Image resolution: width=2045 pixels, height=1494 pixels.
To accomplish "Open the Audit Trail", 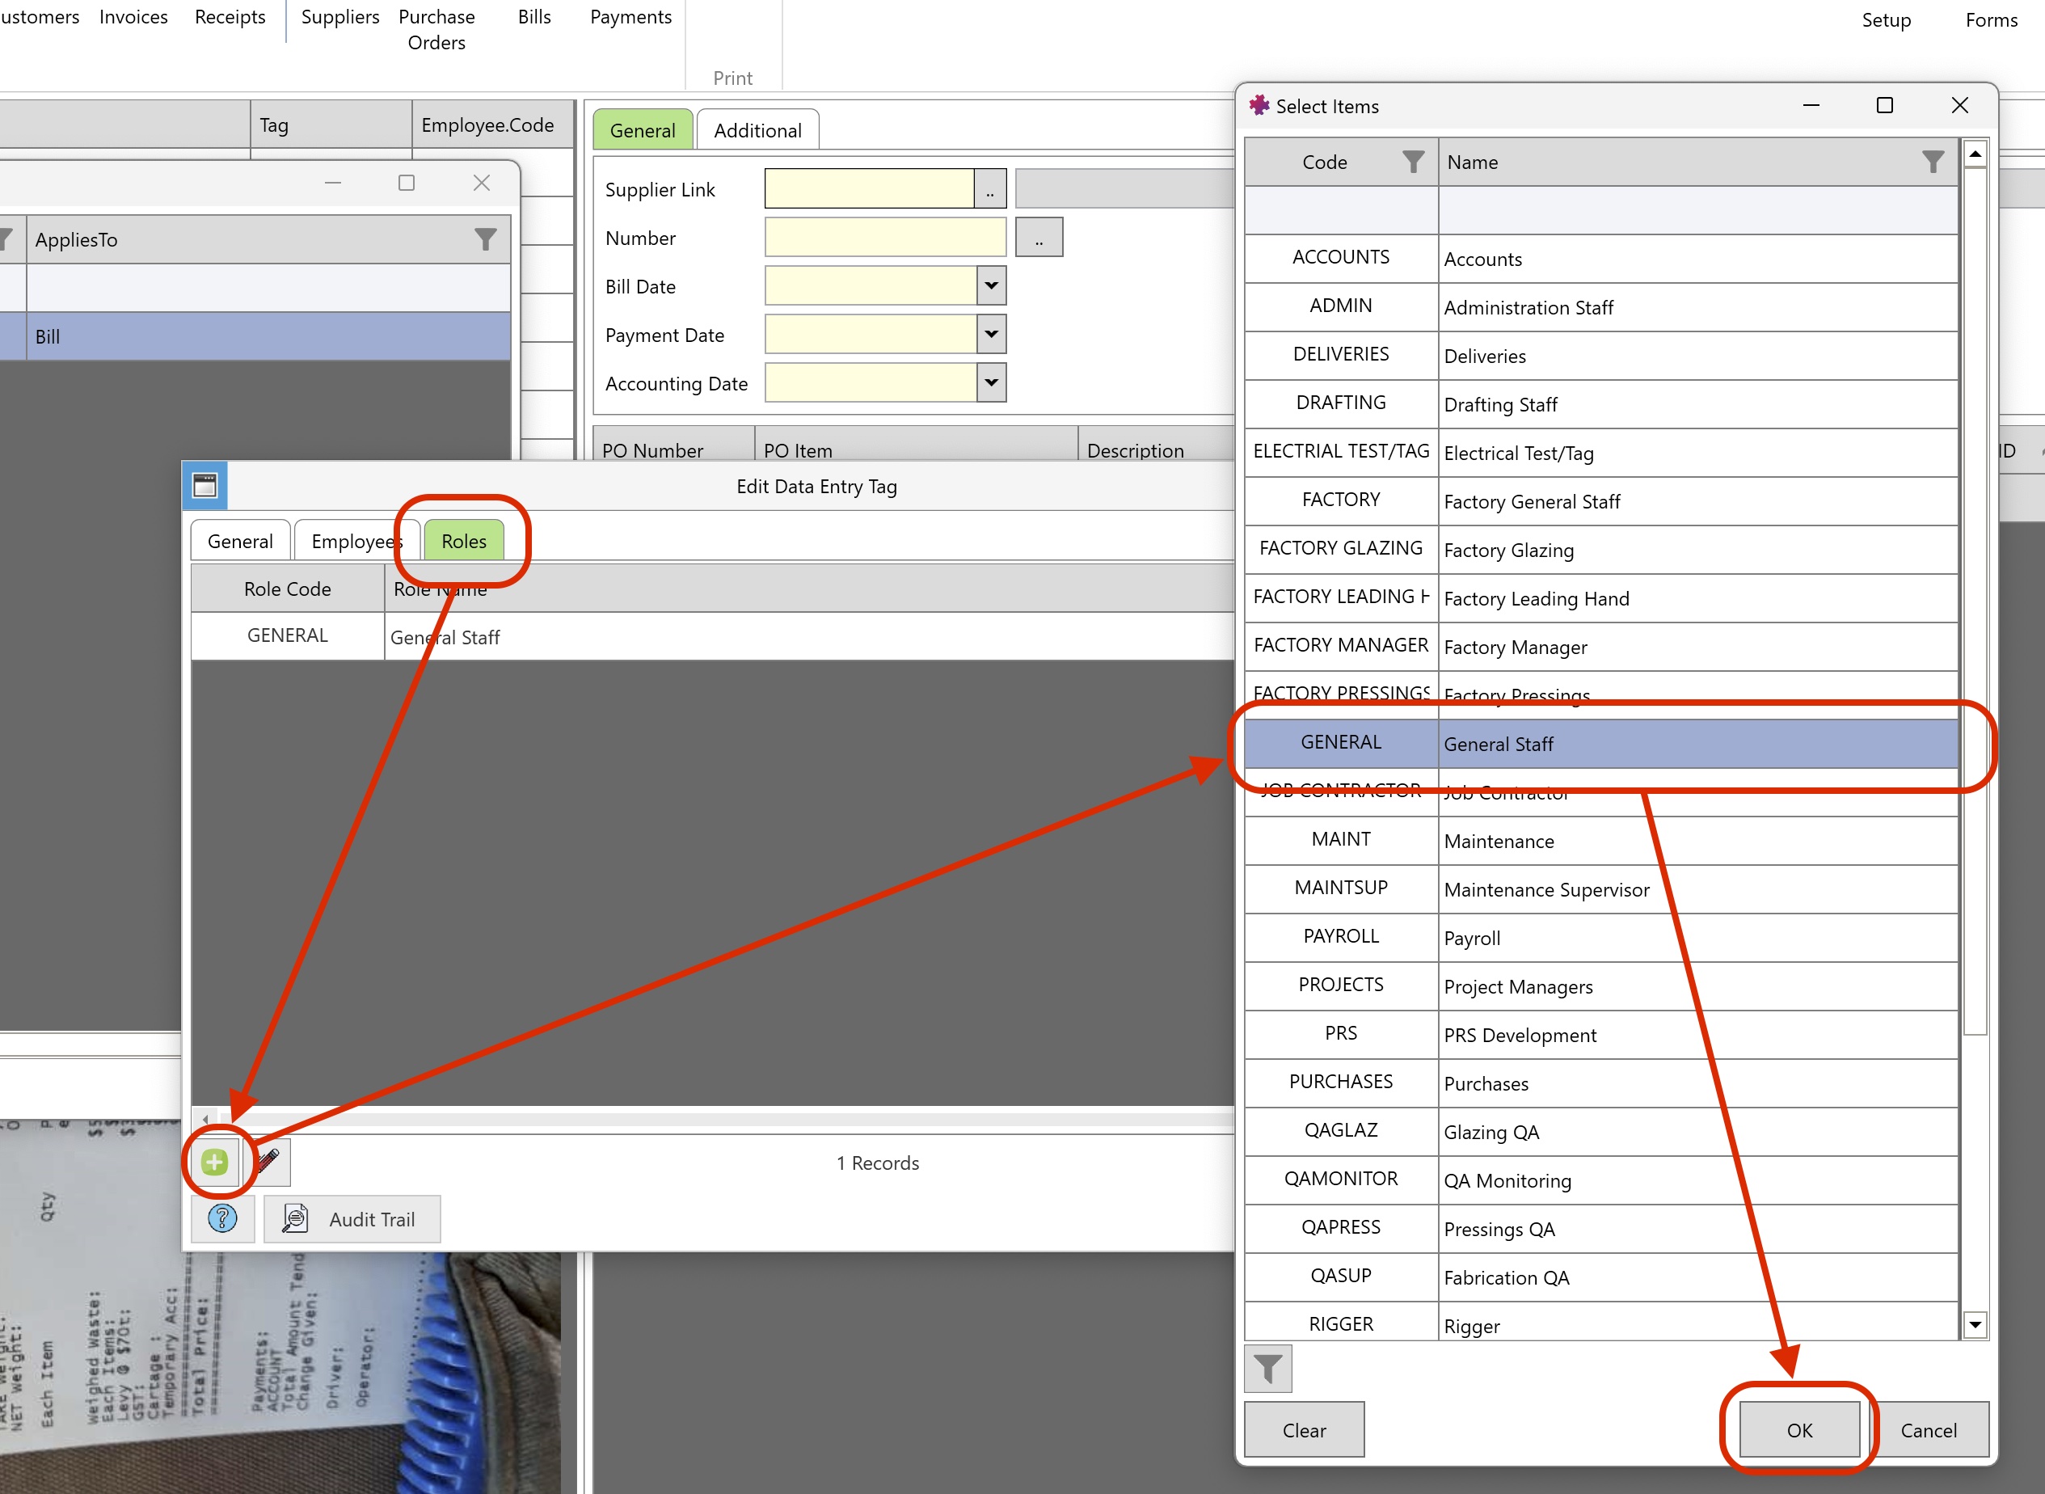I will point(352,1218).
